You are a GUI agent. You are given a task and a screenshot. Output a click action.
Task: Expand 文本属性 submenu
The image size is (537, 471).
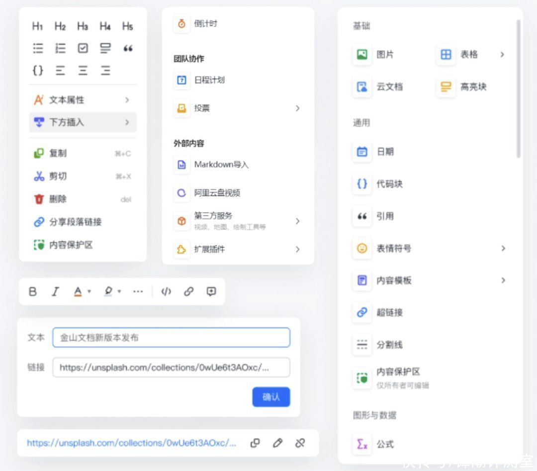tap(83, 100)
